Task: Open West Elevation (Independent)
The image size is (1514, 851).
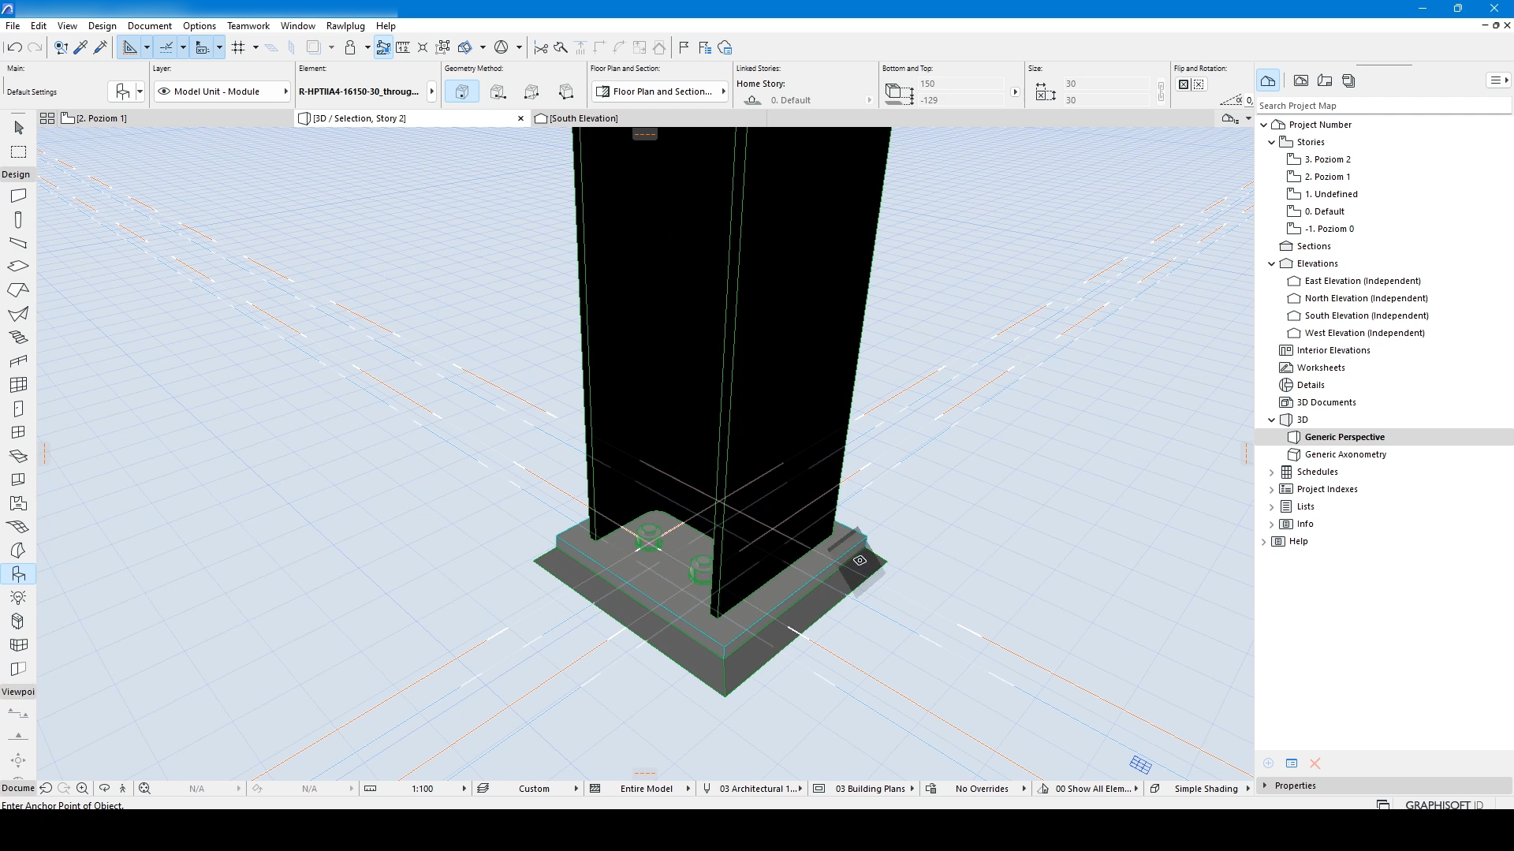Action: [1364, 333]
